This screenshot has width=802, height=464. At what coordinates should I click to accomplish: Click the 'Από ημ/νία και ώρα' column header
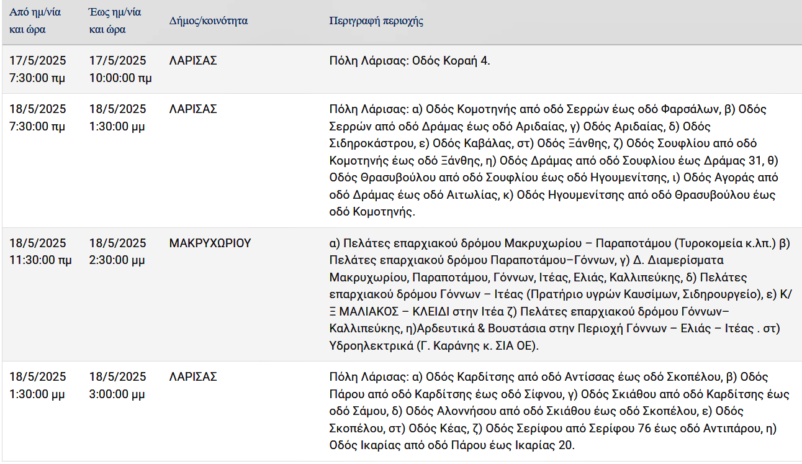[35, 20]
